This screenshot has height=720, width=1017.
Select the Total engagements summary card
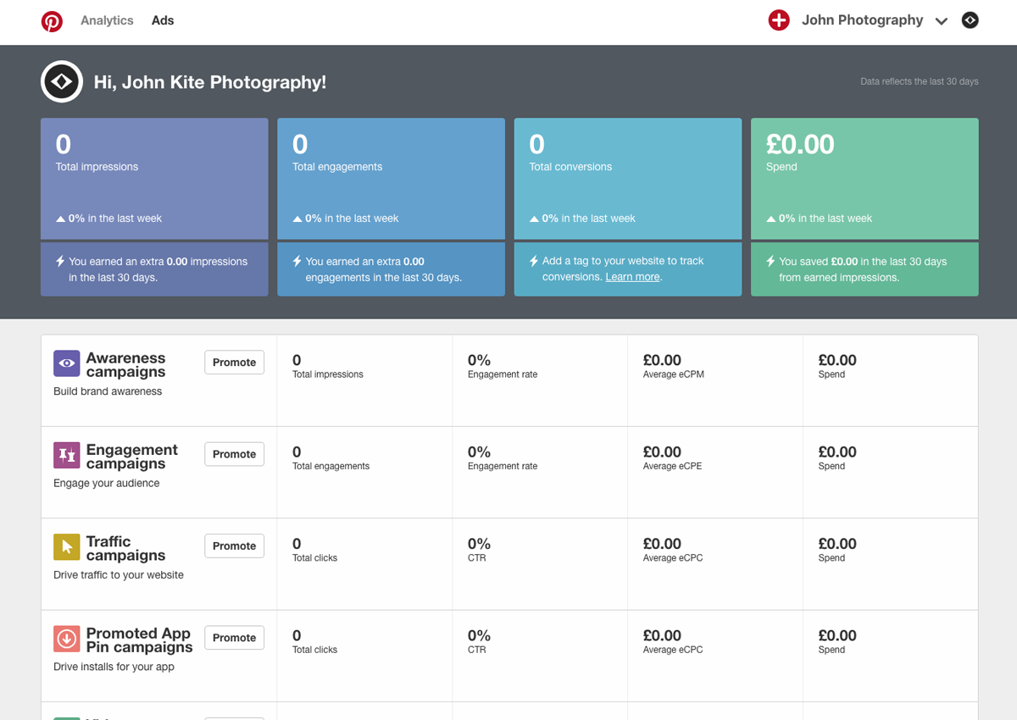[391, 178]
